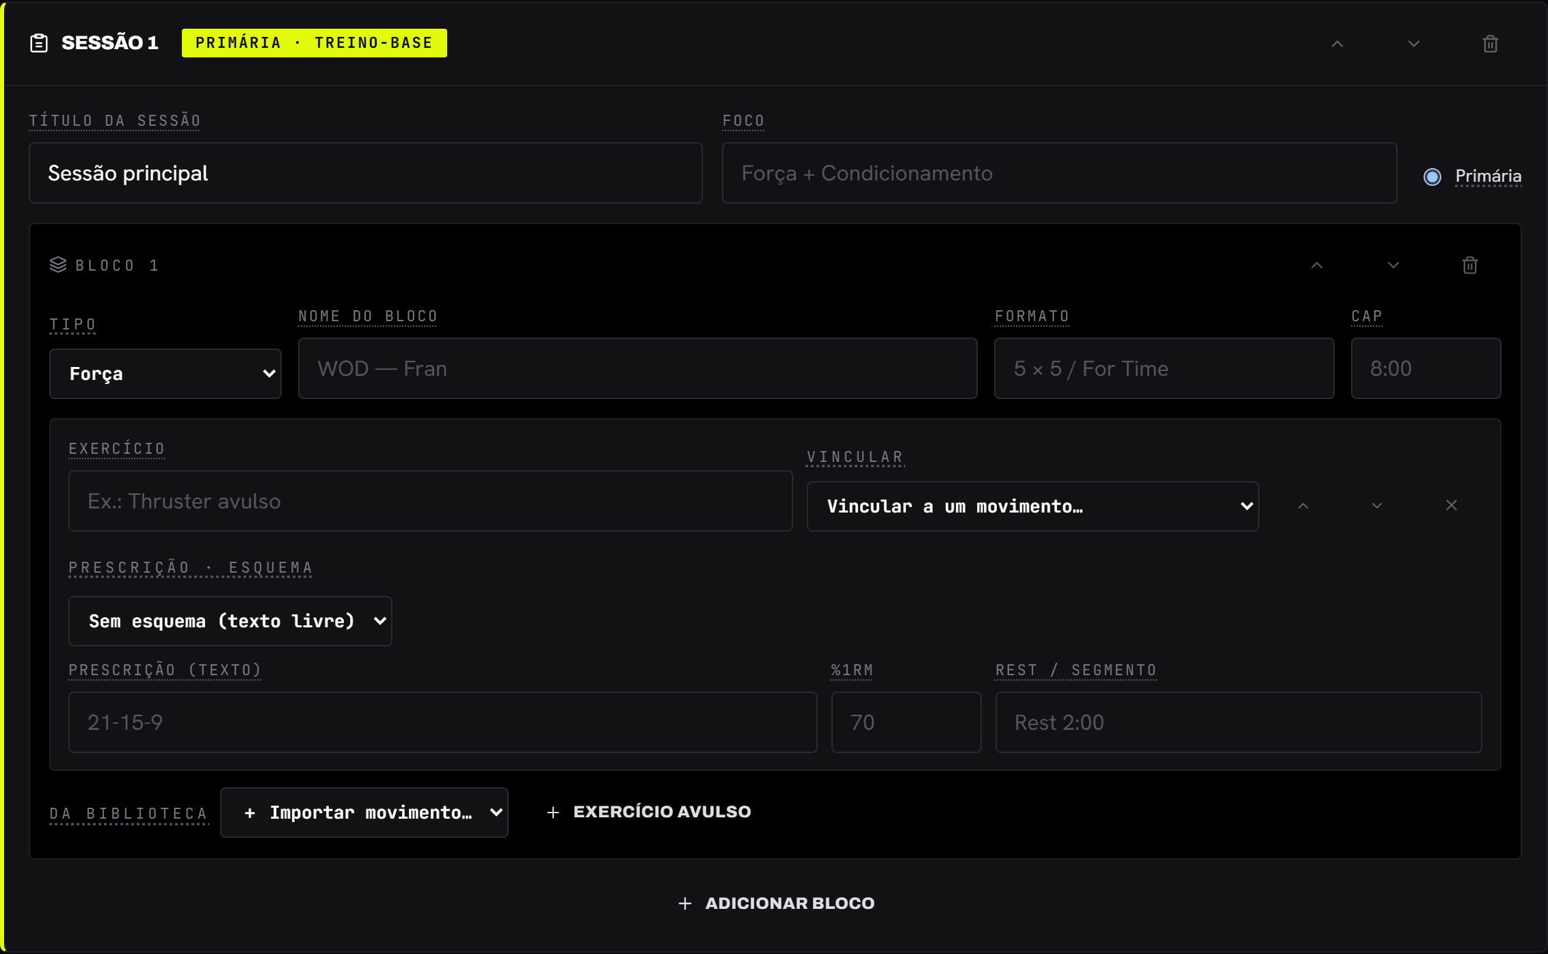1548x954 pixels.
Task: Open the Vincular a um movimento dropdown
Action: [x=1033, y=506]
